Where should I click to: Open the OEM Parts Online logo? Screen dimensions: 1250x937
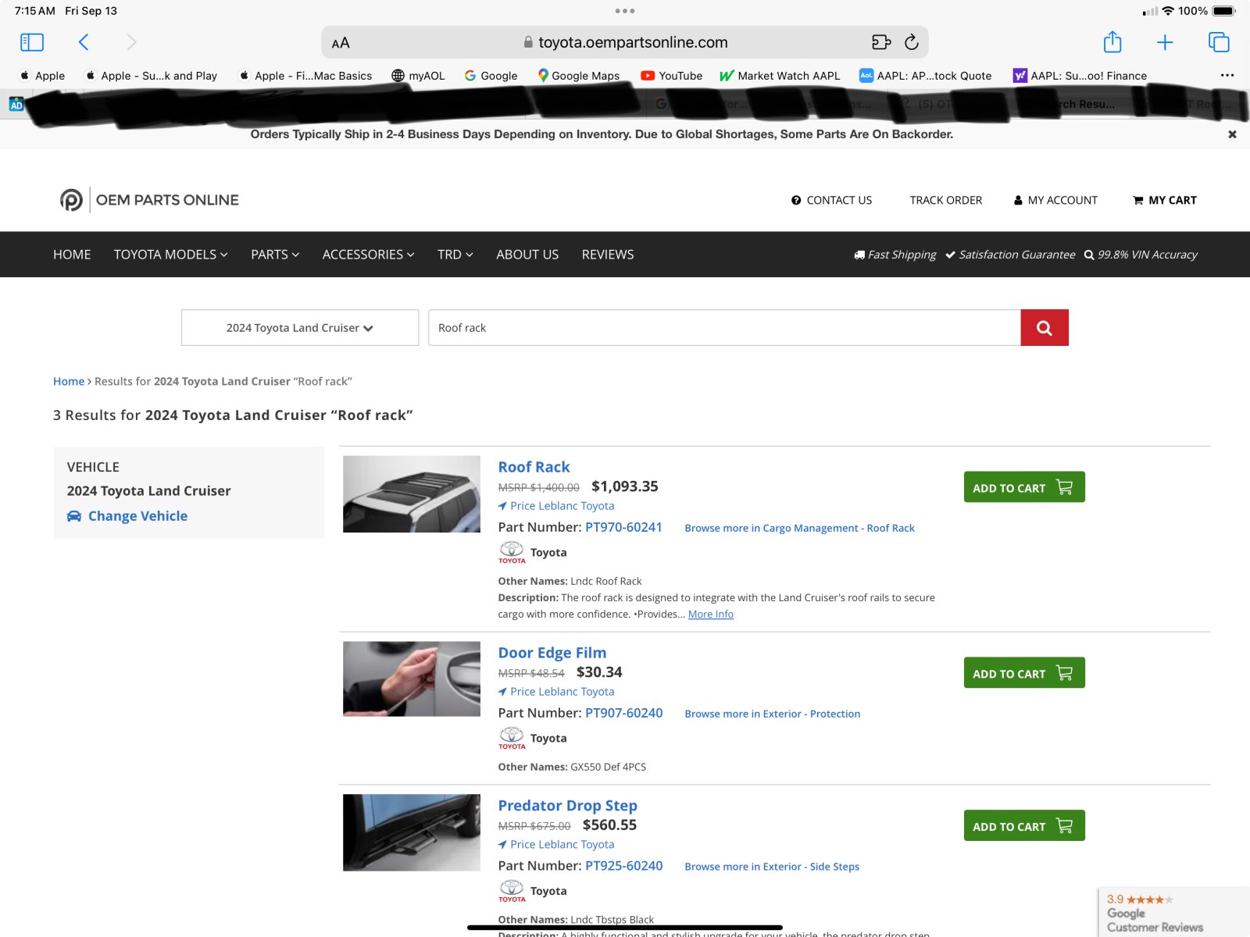[x=149, y=200]
